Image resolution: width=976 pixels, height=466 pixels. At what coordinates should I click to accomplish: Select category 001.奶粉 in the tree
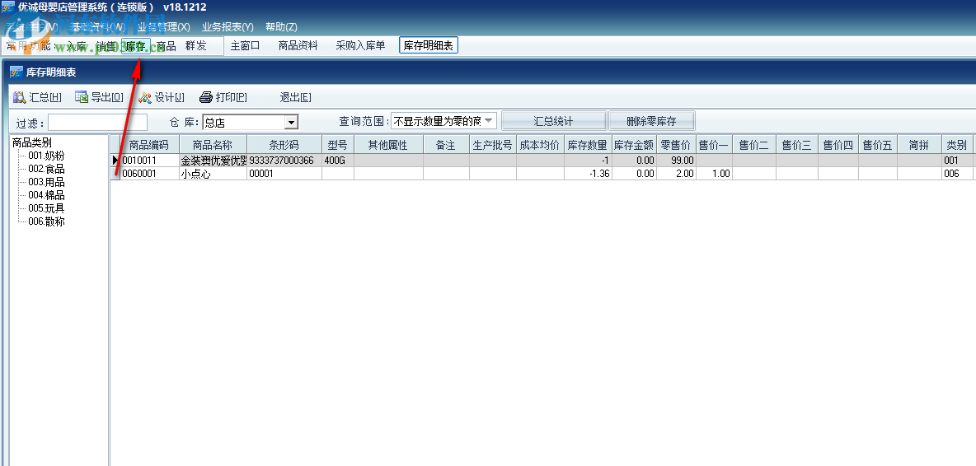click(x=46, y=156)
